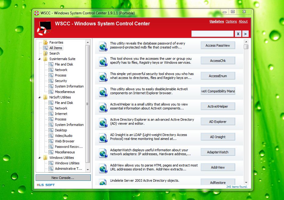Click utility list scrollbar thumb
The width and height of the screenshot is (284, 200).
click(246, 47)
